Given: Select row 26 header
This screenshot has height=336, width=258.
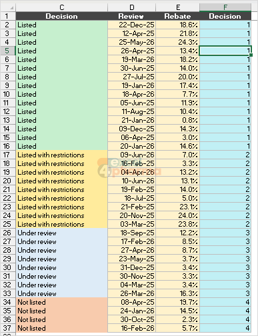Looking at the screenshot, I should pyautogui.click(x=7, y=233).
